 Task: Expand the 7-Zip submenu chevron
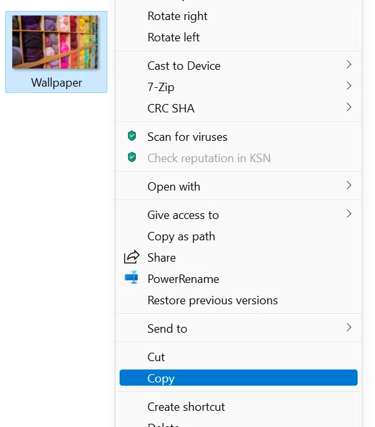click(x=349, y=86)
